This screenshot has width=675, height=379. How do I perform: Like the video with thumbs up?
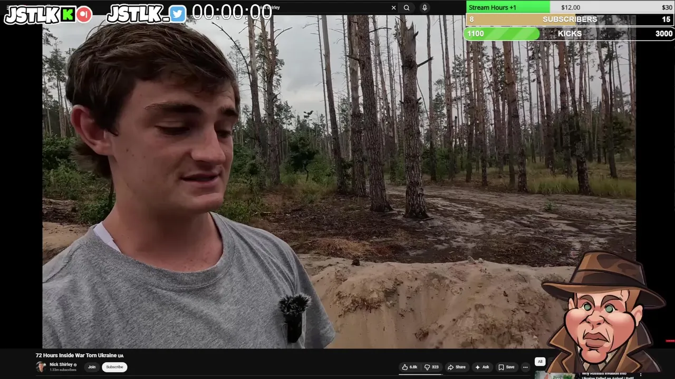410,367
